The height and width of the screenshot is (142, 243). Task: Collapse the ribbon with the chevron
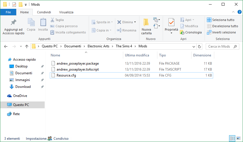[233, 12]
